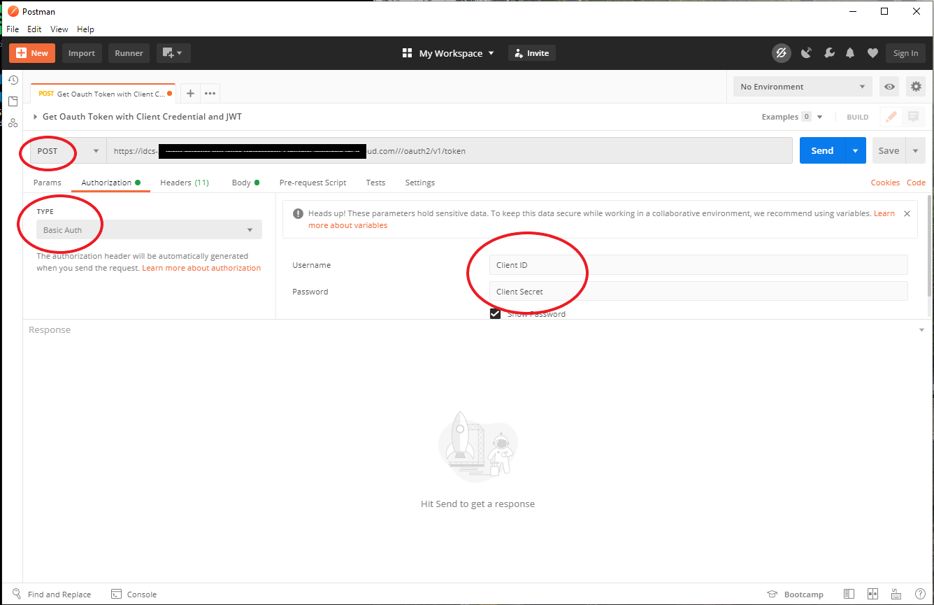Click the Password Client Secret field
Viewport: 934px width, 605px height.
click(x=698, y=292)
